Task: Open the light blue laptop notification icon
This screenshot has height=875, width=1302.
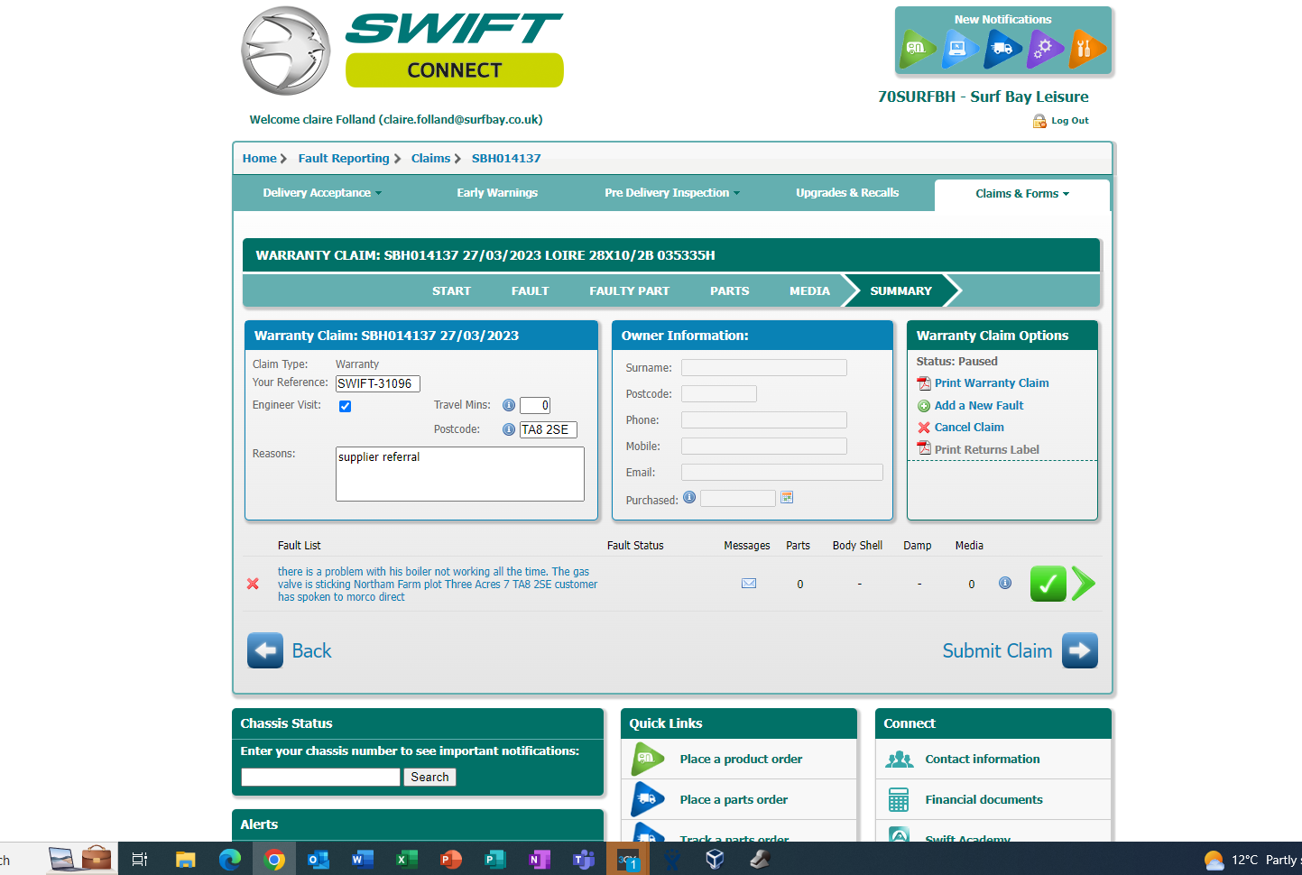Action: [958, 49]
